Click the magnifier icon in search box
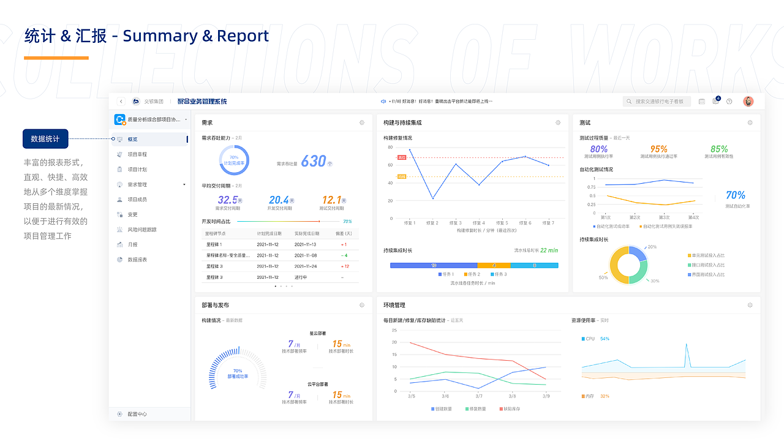The height and width of the screenshot is (441, 784). [630, 102]
